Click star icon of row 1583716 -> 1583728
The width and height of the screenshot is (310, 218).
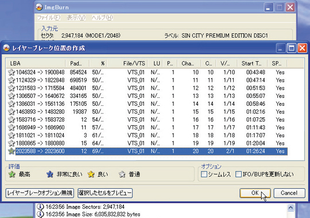(11, 120)
